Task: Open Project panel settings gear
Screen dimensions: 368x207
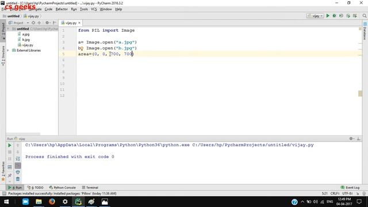Action: pos(47,23)
